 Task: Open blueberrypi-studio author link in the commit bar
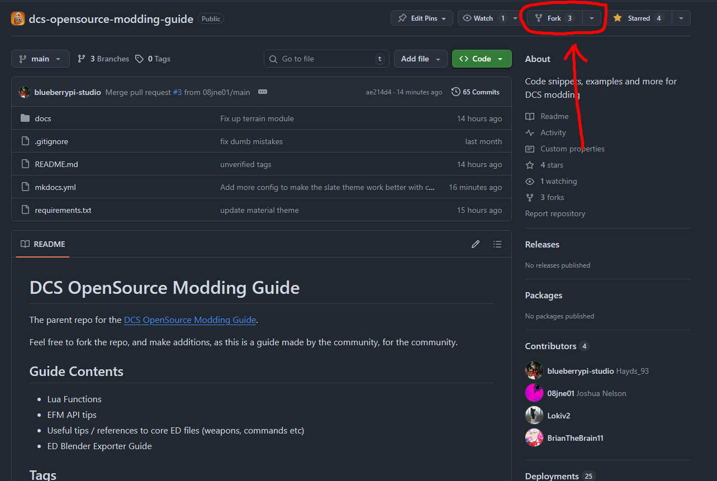pos(68,92)
